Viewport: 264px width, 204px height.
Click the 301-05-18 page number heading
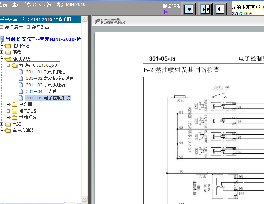coord(162,58)
